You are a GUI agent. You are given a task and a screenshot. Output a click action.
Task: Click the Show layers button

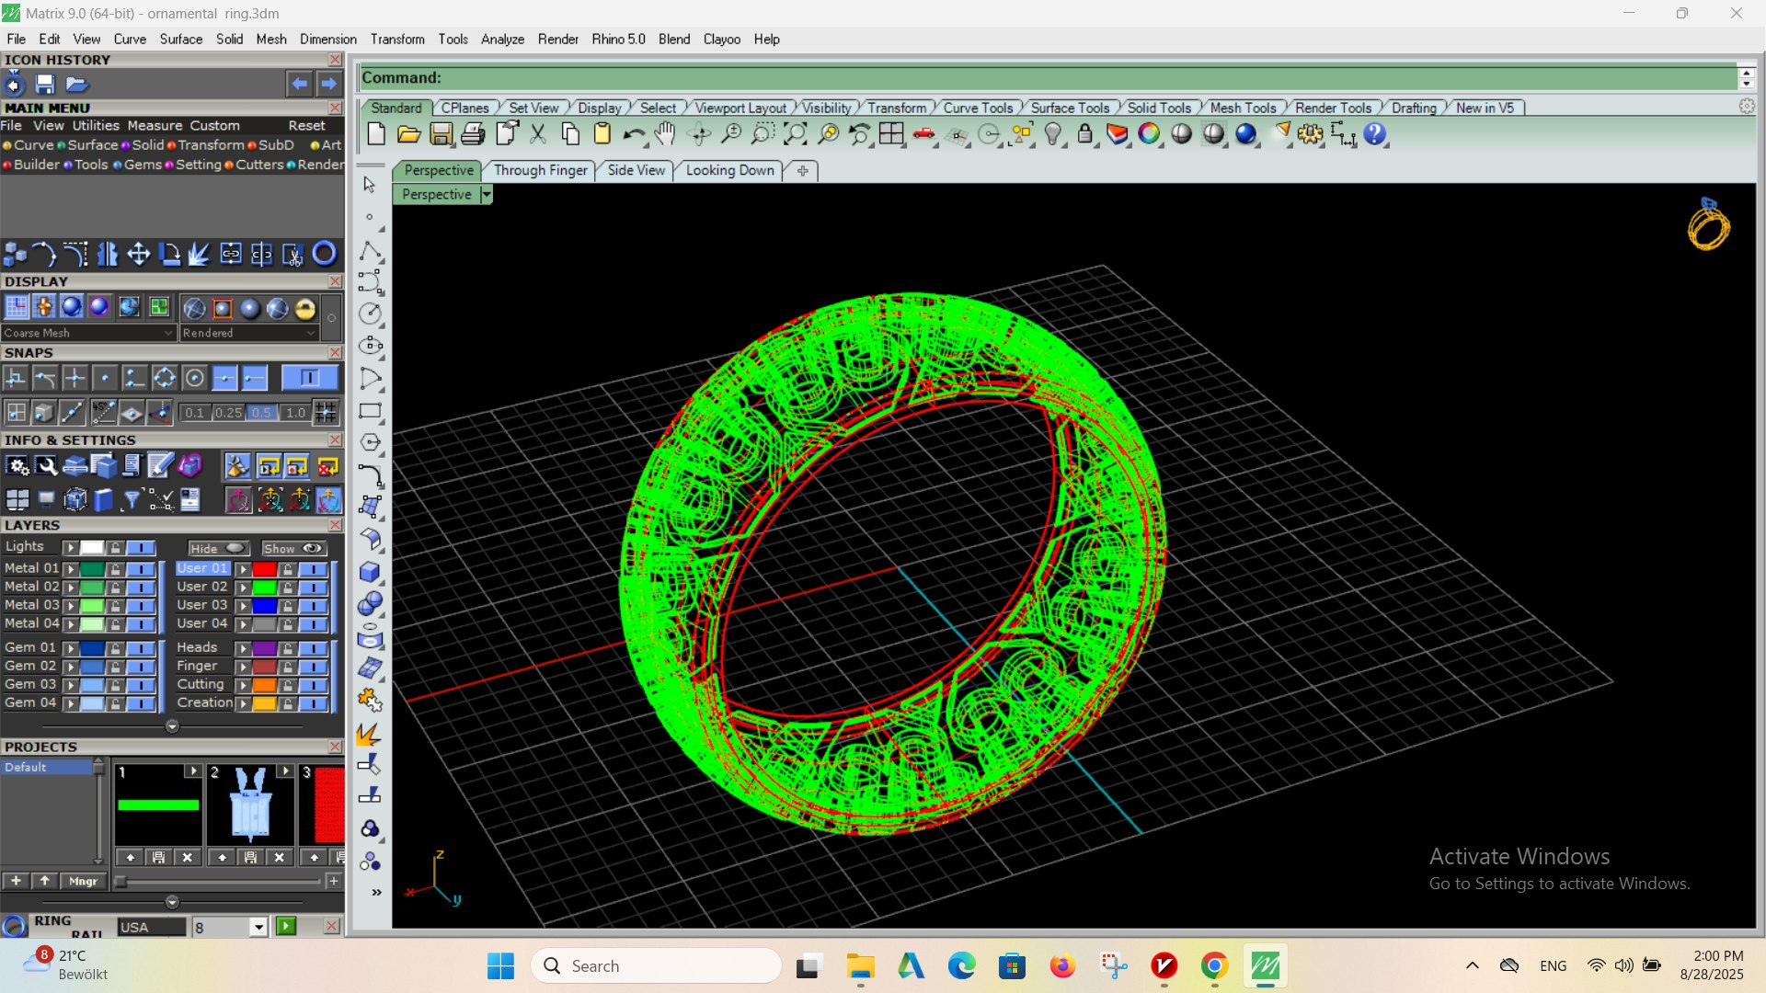coord(293,548)
